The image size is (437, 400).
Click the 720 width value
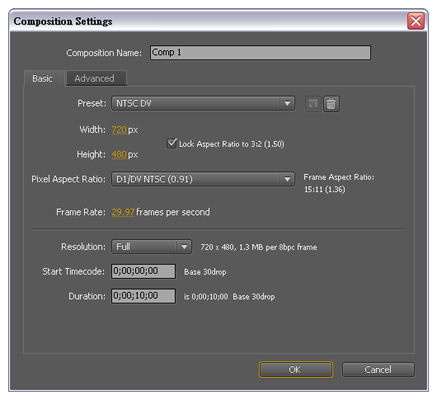120,129
